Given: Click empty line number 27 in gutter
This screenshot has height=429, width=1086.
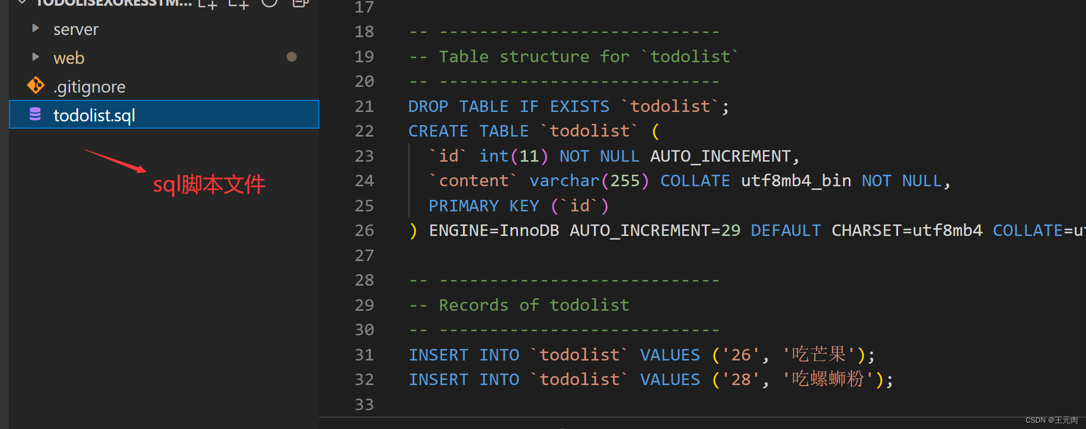Looking at the screenshot, I should 364,255.
